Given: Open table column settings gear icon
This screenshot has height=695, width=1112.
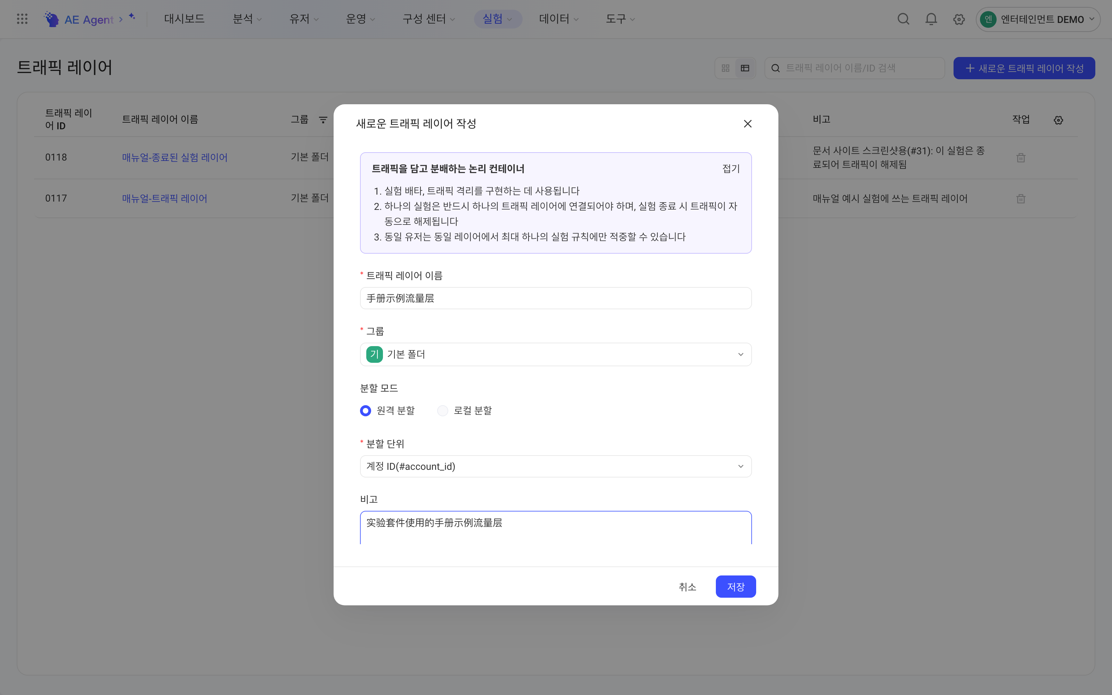Looking at the screenshot, I should pyautogui.click(x=1058, y=120).
